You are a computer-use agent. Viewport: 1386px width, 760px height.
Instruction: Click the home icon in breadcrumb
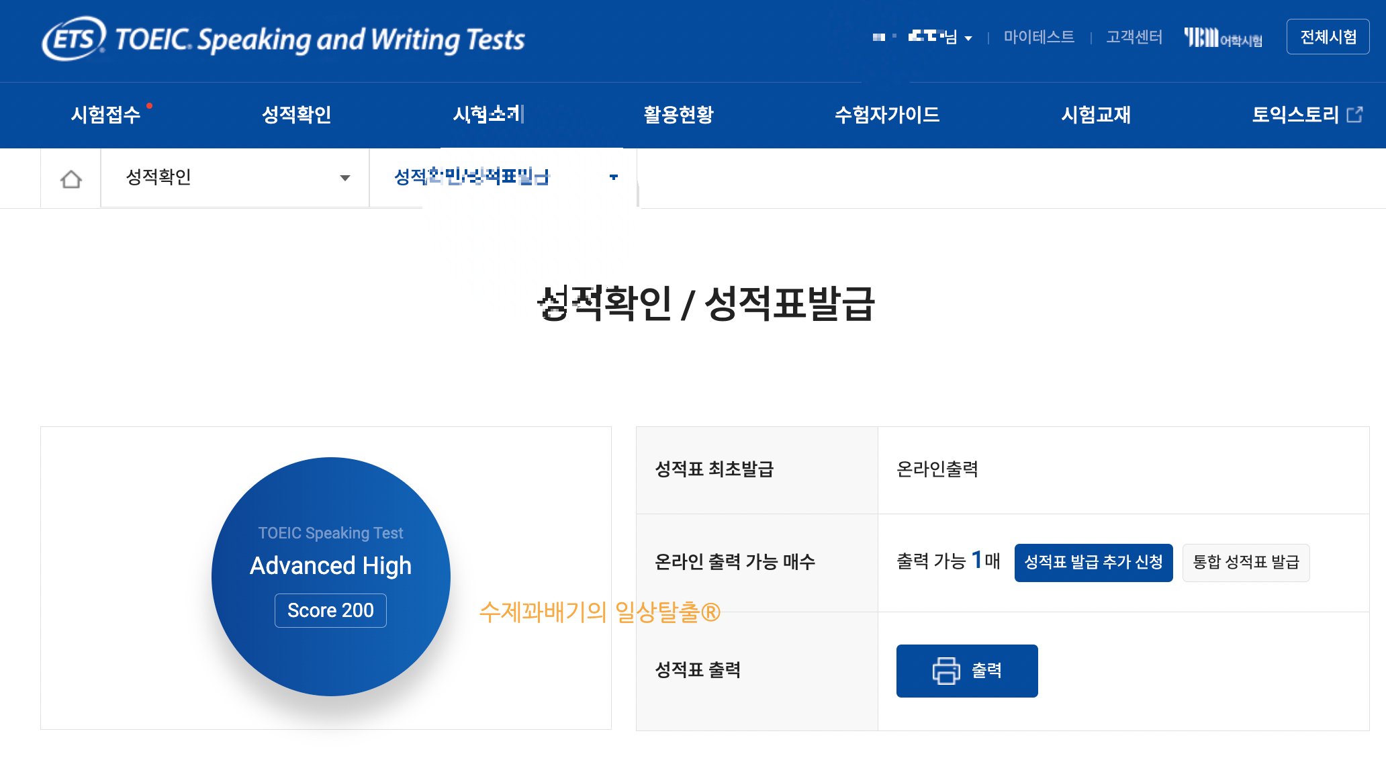coord(71,179)
